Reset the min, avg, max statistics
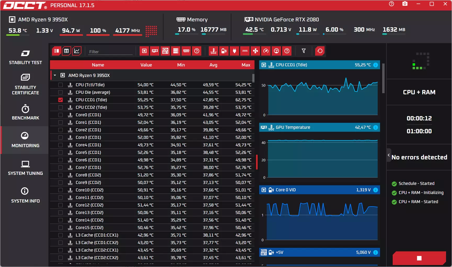Viewport: 452px width, 267px height. click(320, 51)
